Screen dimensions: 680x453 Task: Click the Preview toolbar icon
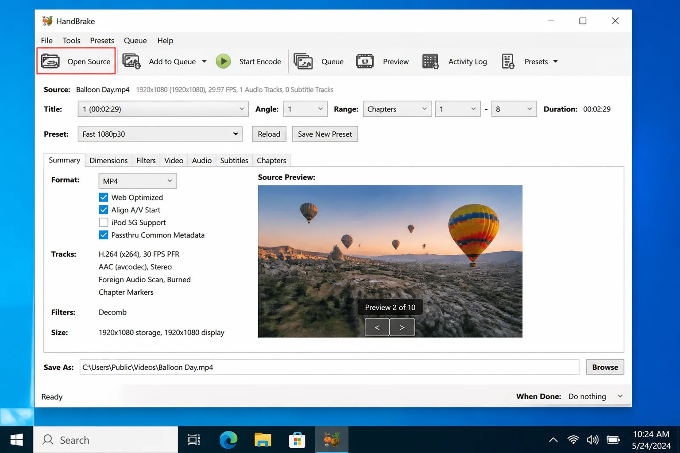point(365,61)
